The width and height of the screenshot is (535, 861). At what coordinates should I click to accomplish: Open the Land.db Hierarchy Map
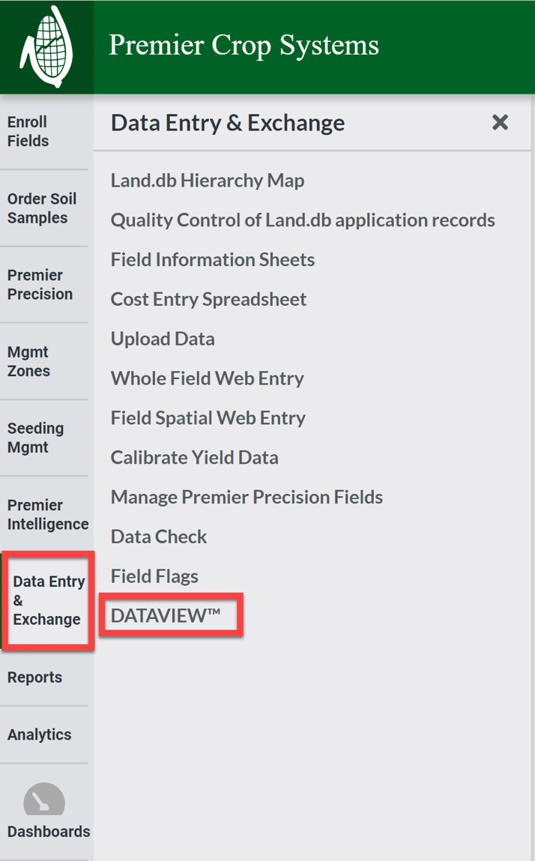208,180
